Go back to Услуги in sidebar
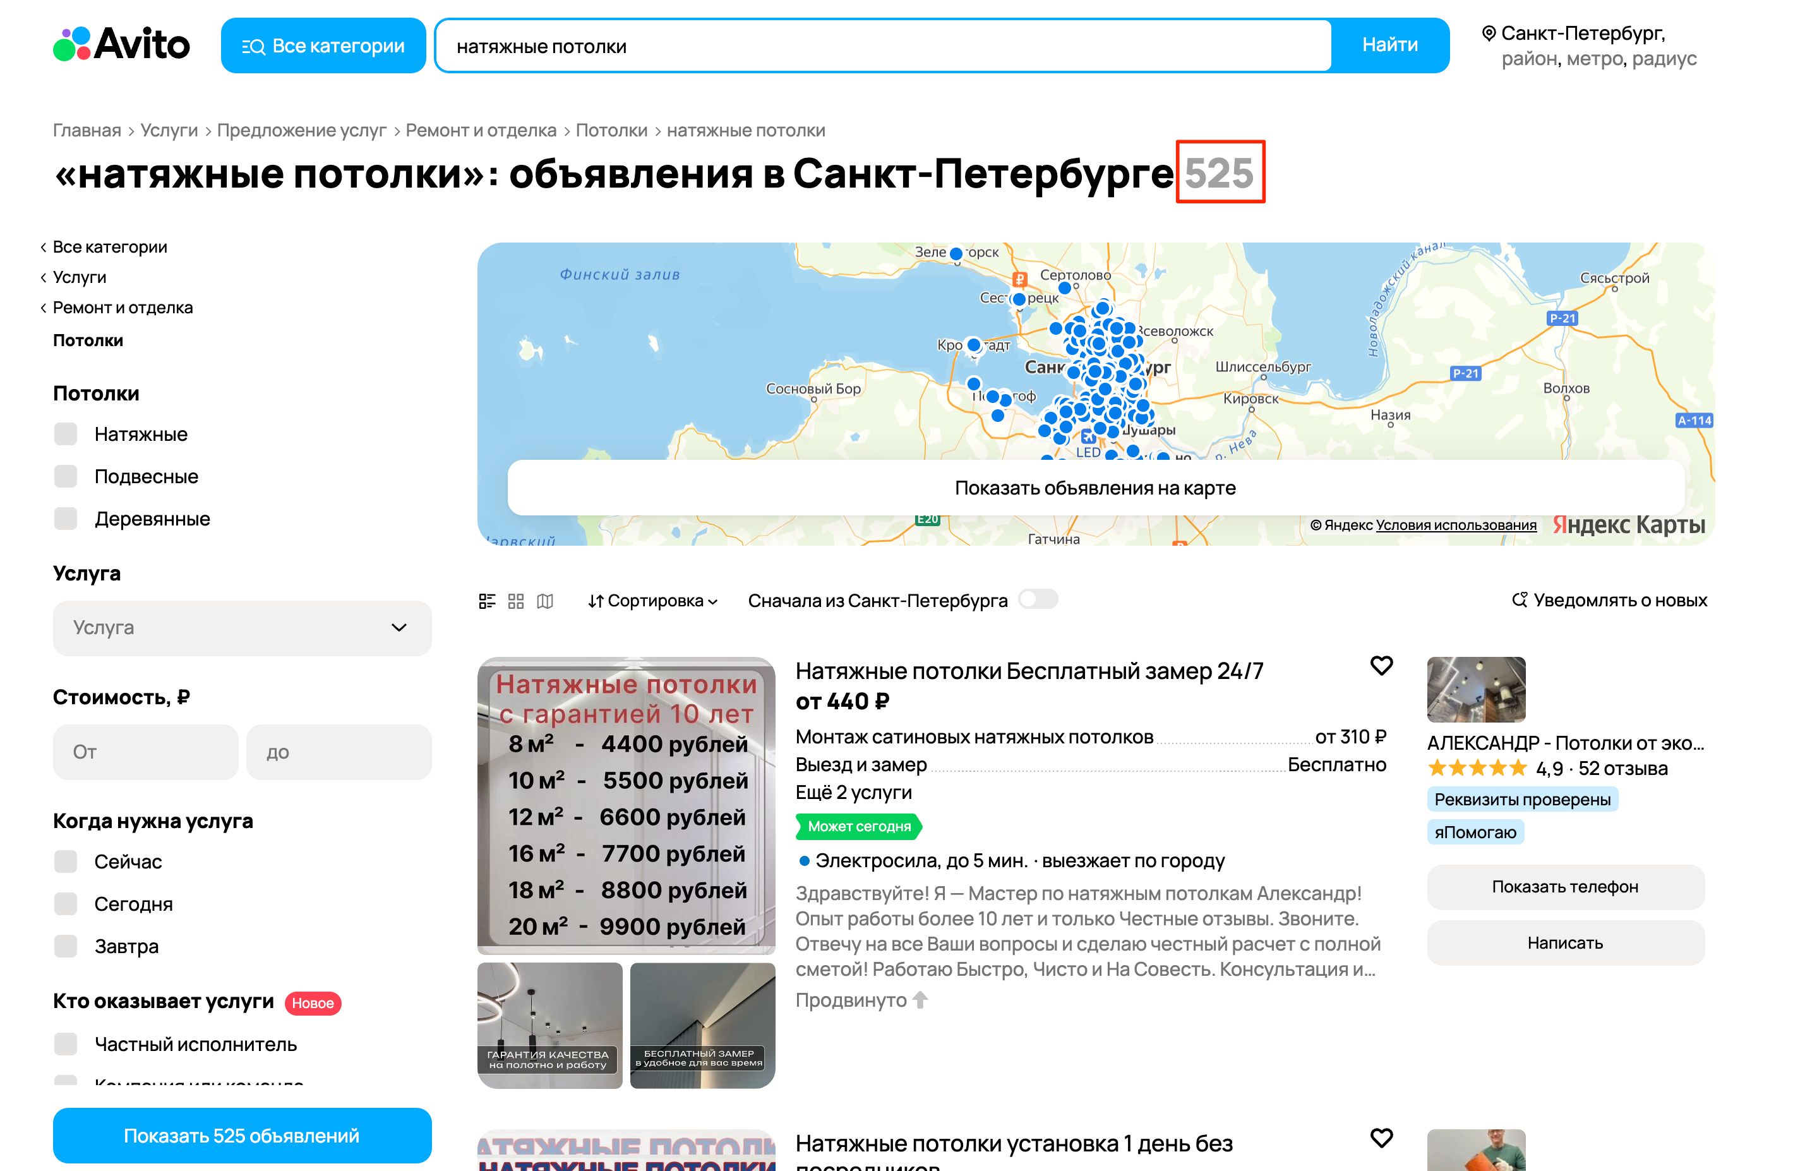1793x1171 pixels. [79, 277]
